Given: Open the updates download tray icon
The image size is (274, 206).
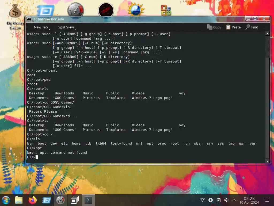Looking at the screenshot, I should (211, 200).
